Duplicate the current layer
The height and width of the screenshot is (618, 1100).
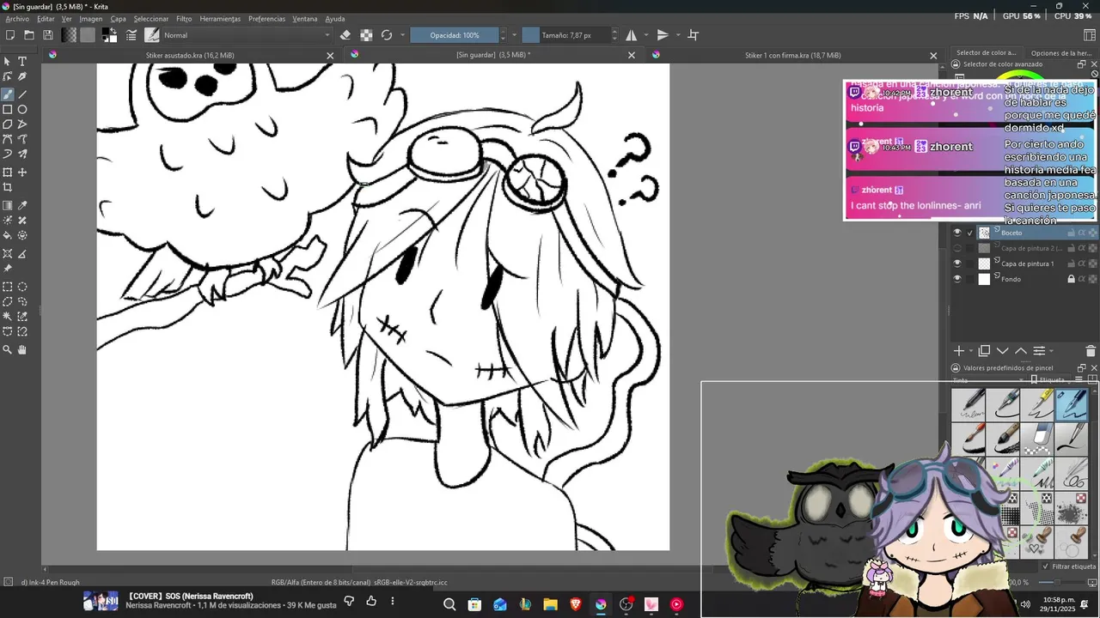point(985,351)
